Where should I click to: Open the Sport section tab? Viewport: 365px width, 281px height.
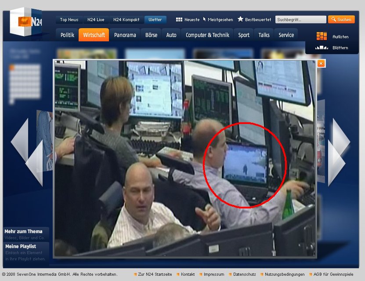[x=244, y=35]
